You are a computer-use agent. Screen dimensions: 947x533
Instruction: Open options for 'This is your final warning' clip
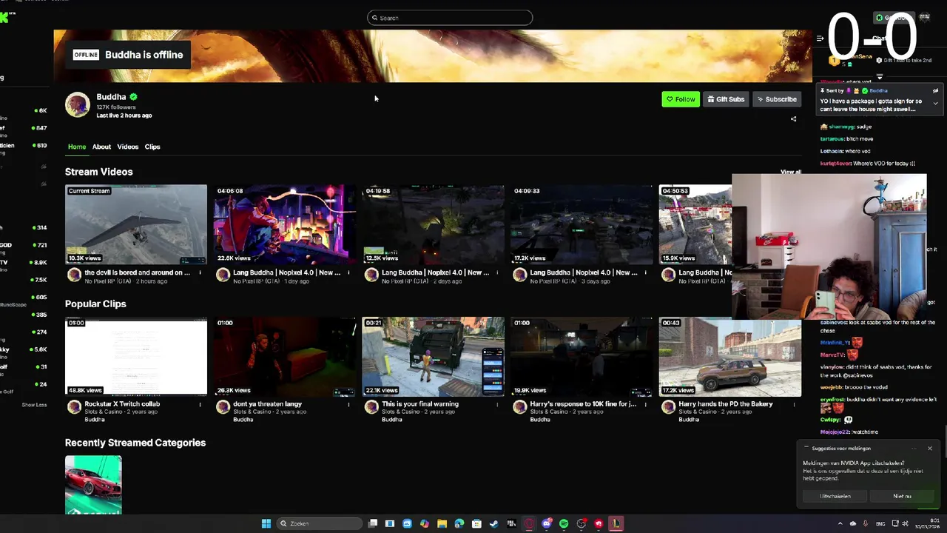click(x=497, y=404)
